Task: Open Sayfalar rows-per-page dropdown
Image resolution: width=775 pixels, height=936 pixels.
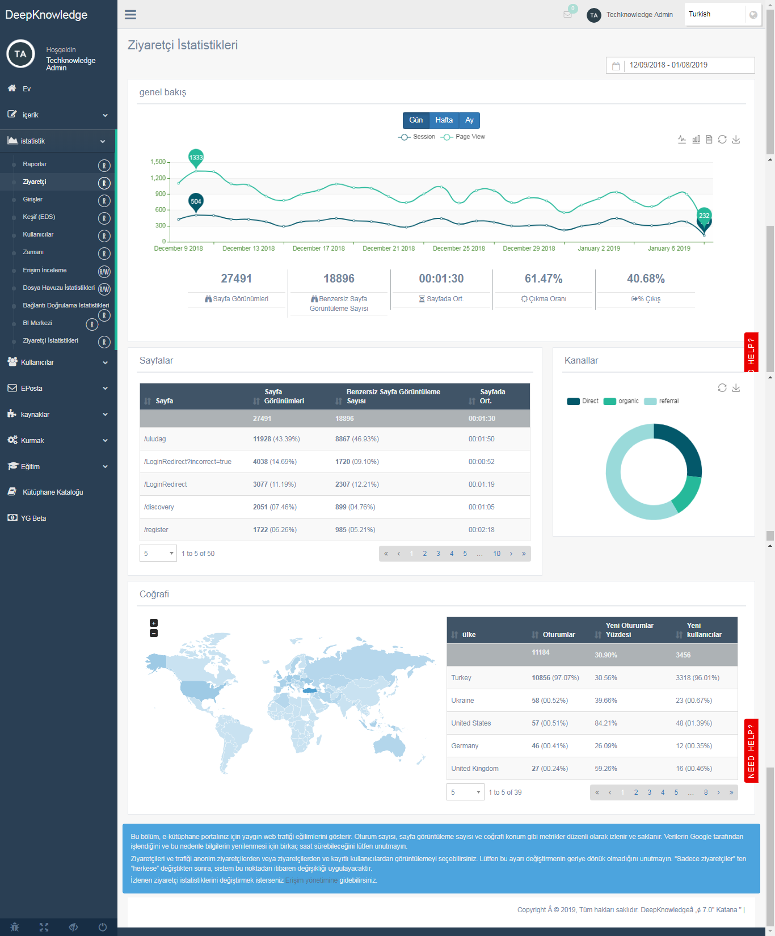Action: 158,553
